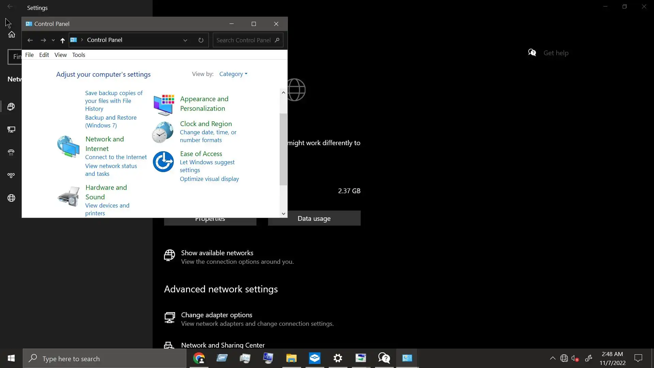Open the File menu
The image size is (654, 368).
coord(29,55)
